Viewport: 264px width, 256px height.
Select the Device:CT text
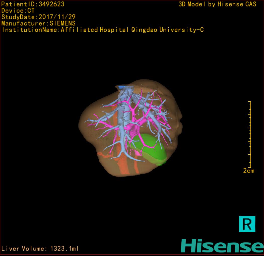[18, 11]
